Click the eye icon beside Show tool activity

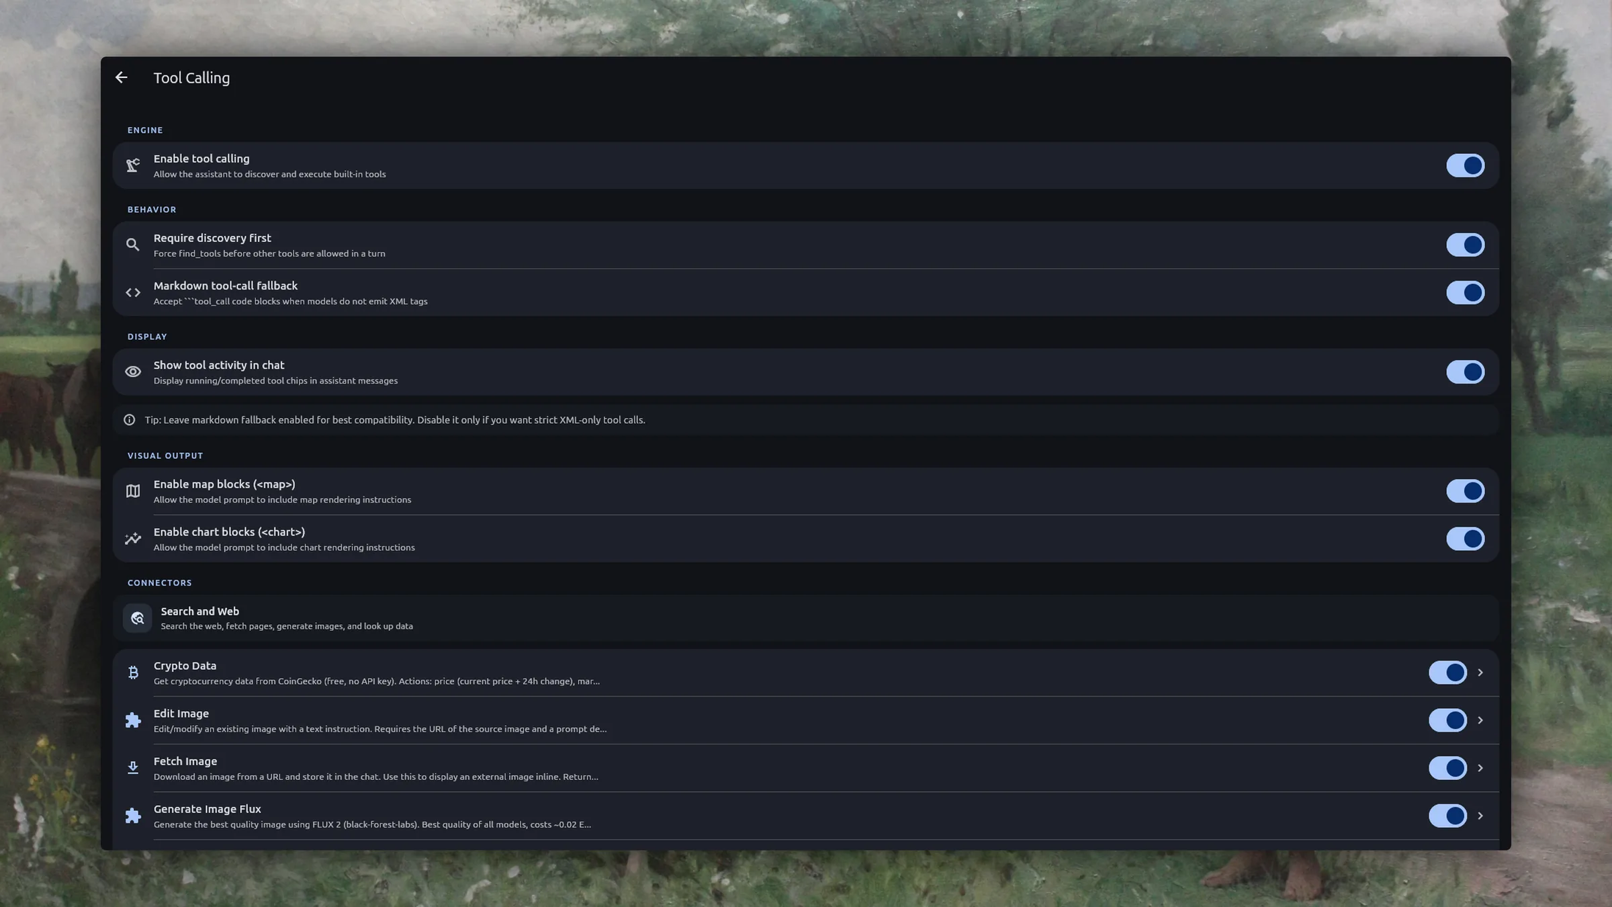133,372
